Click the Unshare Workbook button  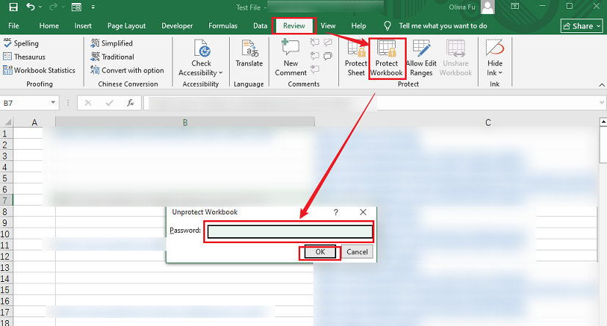(456, 58)
